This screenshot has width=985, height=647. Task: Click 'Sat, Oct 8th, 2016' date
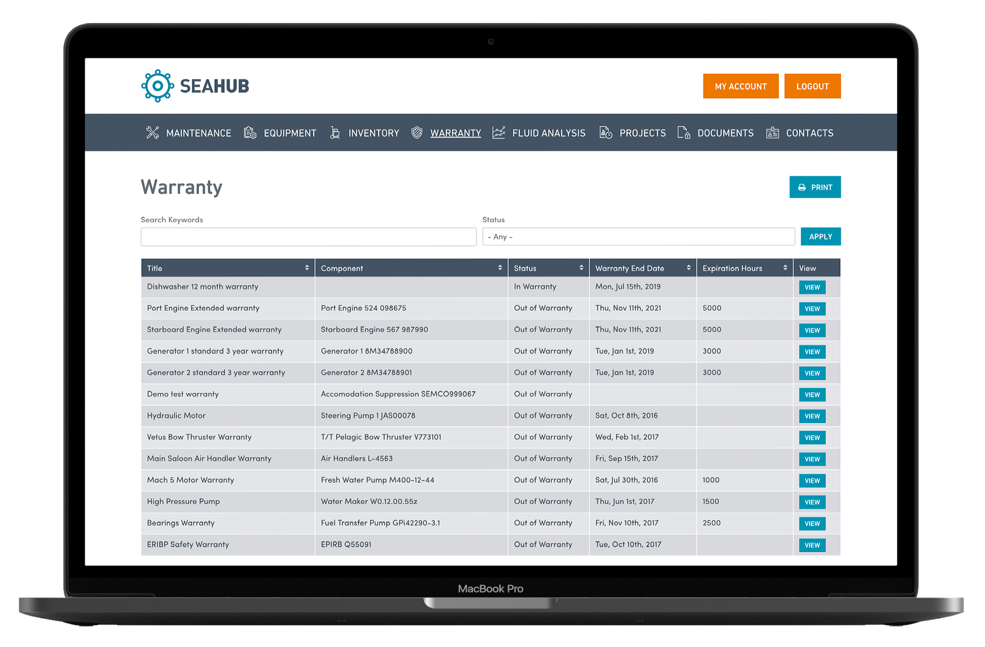coord(626,415)
